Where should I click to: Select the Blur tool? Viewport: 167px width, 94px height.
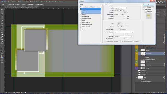coord(2,37)
